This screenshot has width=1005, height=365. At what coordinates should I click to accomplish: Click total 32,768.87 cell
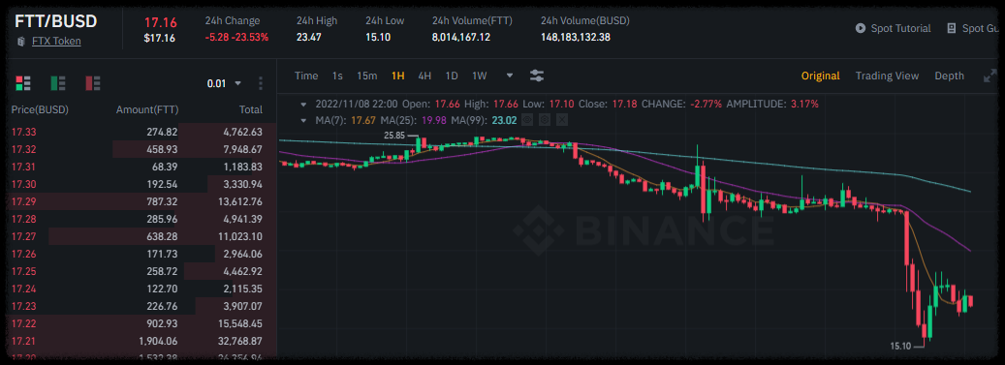tap(241, 341)
